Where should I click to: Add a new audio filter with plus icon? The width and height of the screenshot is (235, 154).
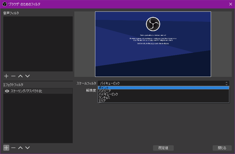pyautogui.click(x=6, y=76)
